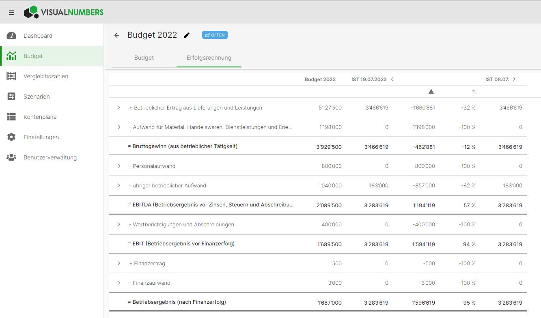Show the previous period with the arrow next to IST 19.07.2022
This screenshot has width=541, height=318.
[x=392, y=79]
